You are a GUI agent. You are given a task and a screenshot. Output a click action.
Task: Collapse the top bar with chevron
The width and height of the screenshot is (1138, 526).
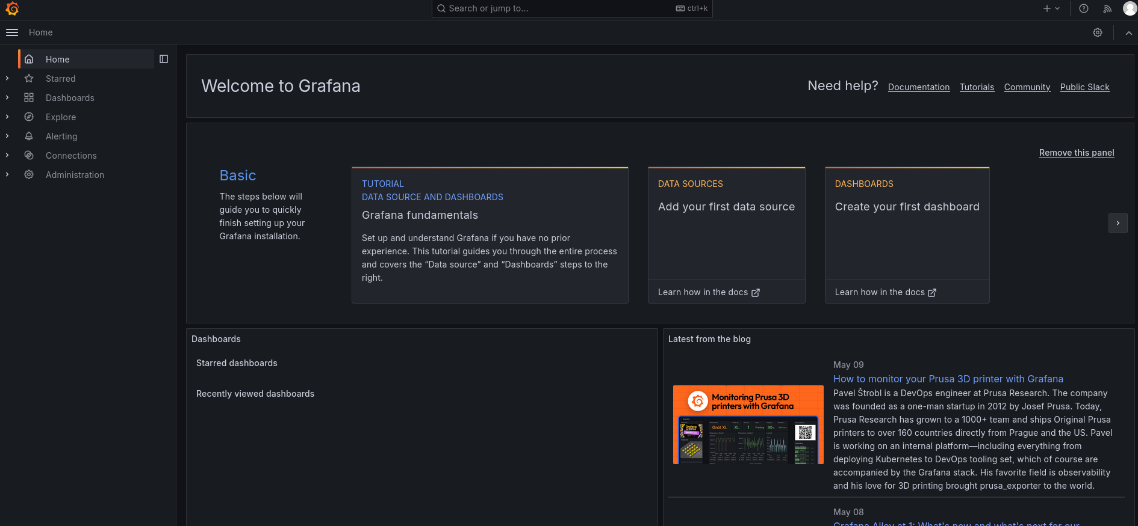coord(1128,33)
